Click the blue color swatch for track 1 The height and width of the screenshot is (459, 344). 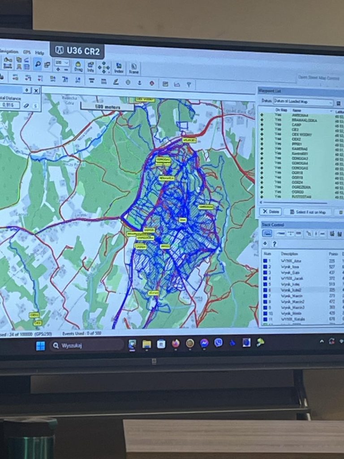coord(266,260)
